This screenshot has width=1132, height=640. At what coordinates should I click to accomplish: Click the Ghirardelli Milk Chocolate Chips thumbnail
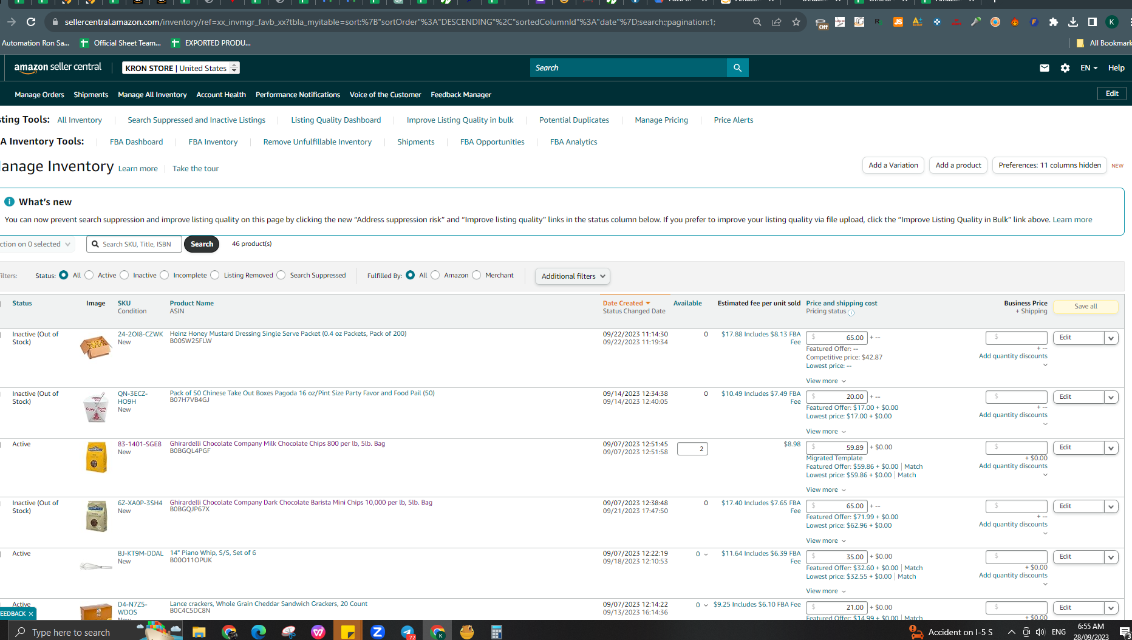[x=96, y=457]
